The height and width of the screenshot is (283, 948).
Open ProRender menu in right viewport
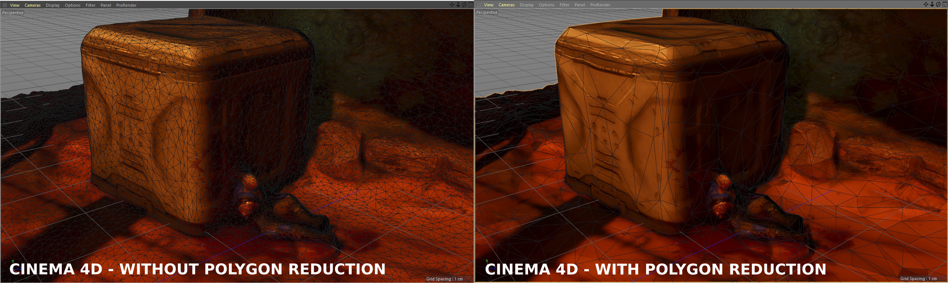coord(600,5)
